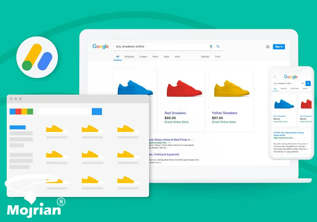Click the first yellow shoe in middle row
317x222 pixels.
tap(55, 154)
